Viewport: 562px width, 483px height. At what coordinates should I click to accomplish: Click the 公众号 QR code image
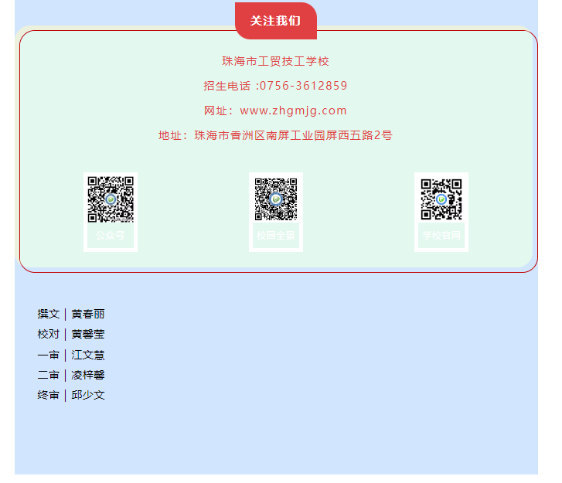(x=111, y=199)
